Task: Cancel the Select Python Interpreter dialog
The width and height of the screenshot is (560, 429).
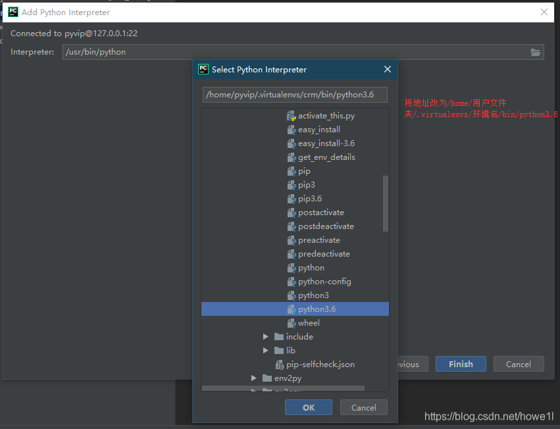Action: click(x=363, y=407)
